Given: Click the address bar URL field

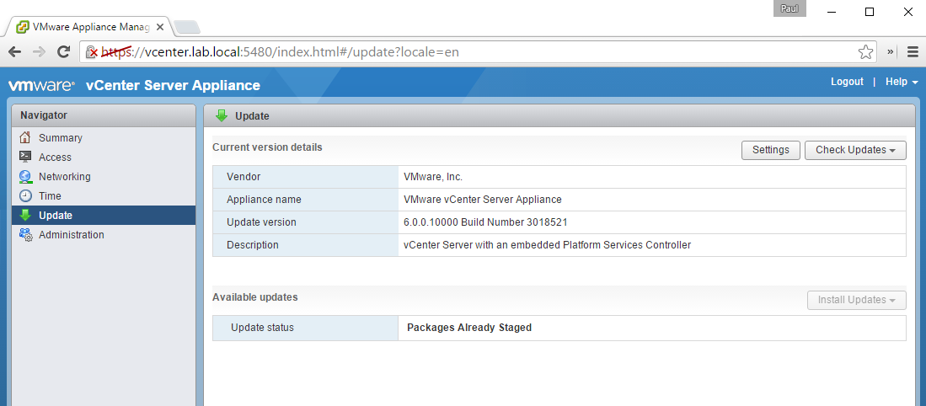Looking at the screenshot, I should 477,52.
